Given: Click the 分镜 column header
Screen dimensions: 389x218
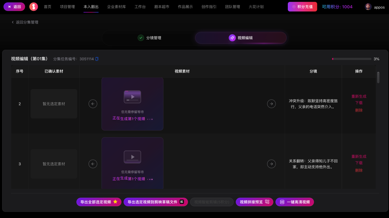Looking at the screenshot, I should click(313, 71).
